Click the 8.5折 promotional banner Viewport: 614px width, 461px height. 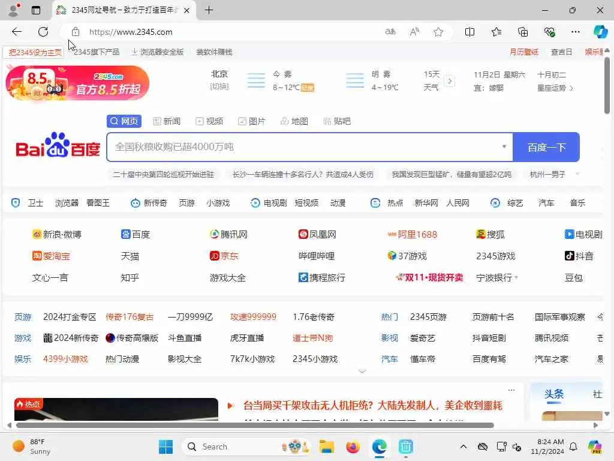point(77,83)
